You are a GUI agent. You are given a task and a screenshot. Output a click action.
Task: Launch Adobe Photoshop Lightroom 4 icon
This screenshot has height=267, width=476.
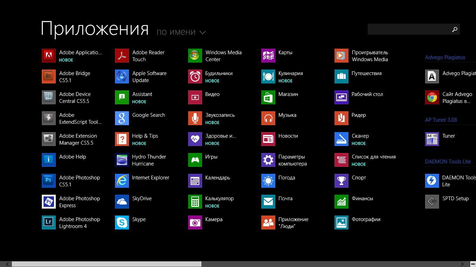pos(49,222)
